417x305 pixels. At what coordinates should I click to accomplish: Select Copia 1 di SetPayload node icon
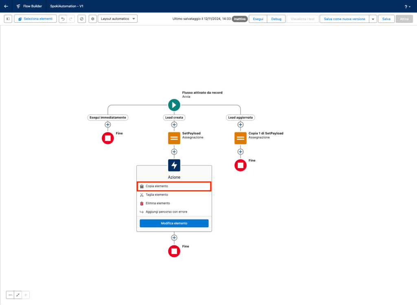(240, 138)
